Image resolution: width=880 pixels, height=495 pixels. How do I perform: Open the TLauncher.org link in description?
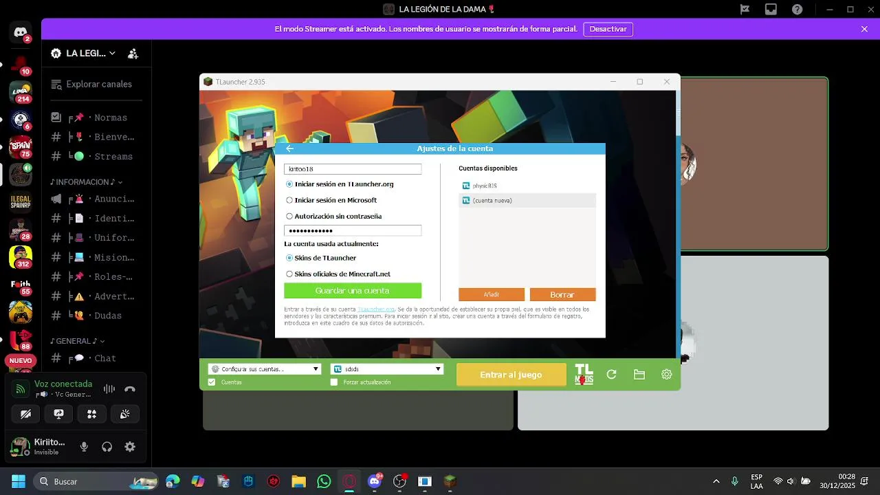(x=376, y=309)
